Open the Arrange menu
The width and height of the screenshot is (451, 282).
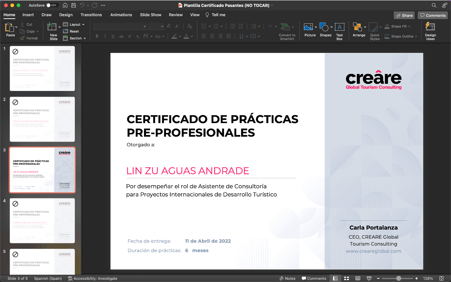pyautogui.click(x=359, y=30)
